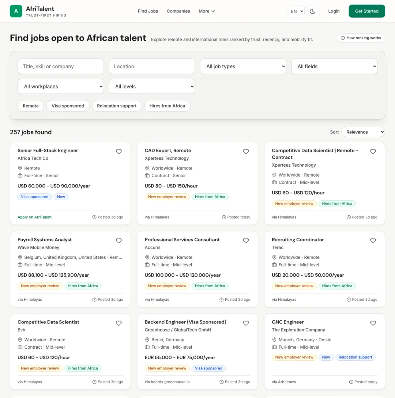This screenshot has width=395, height=398.
Task: Open Backend Engineer (Visa Sponsored) title
Action: 185,322
